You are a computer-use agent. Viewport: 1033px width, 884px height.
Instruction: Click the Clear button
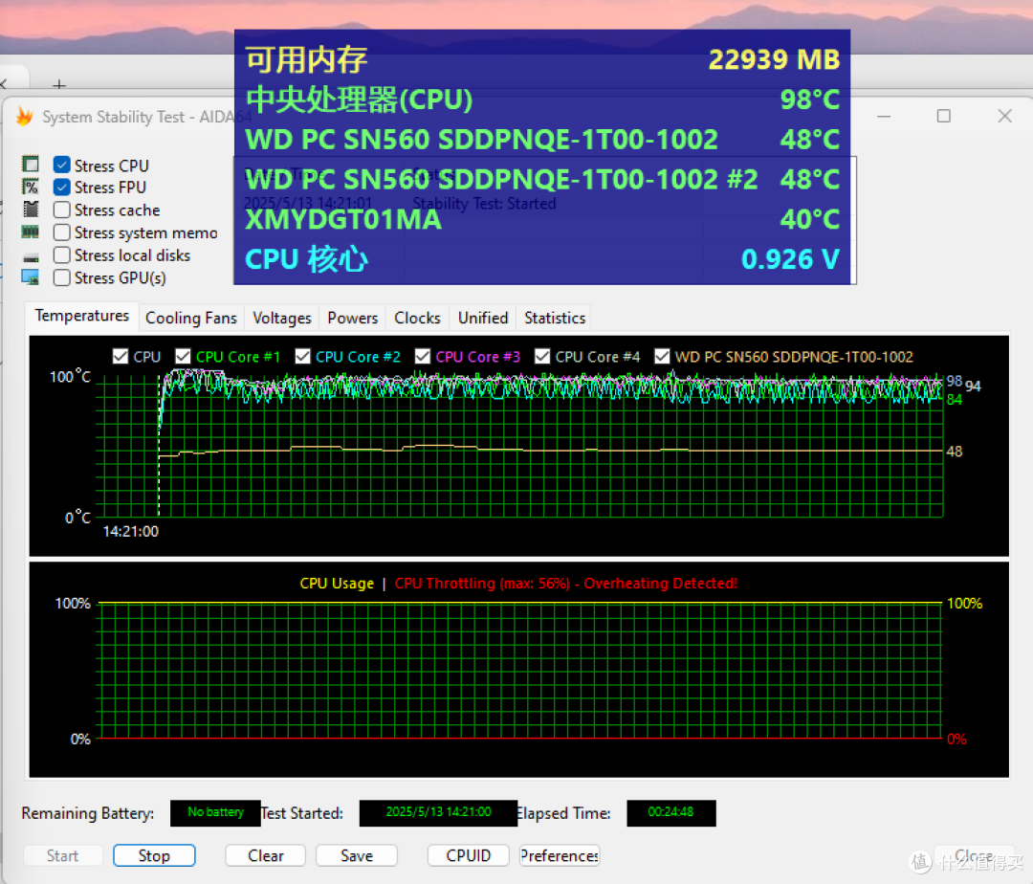click(266, 855)
